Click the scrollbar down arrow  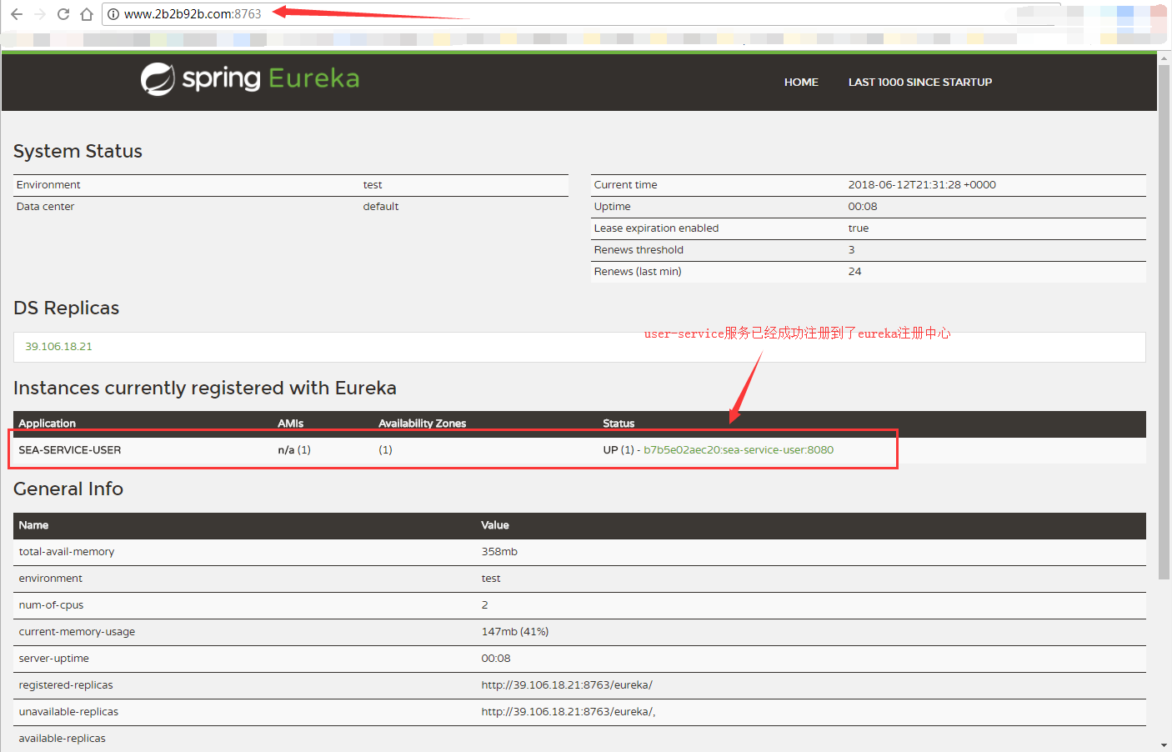point(1164,745)
